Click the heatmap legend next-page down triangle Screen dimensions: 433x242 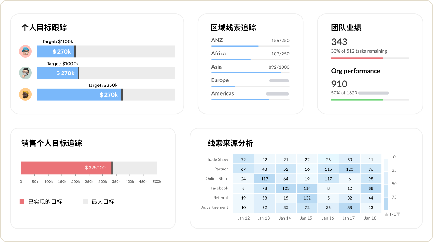point(398,214)
